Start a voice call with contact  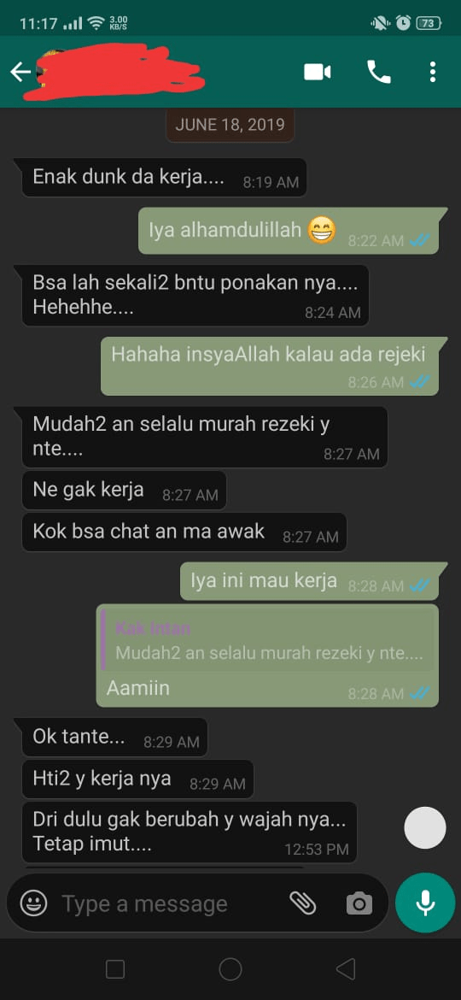click(x=379, y=72)
